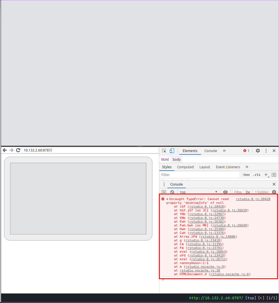Follow the rstudio-0.js:20428 source link
Screen dimensions: 279x303
point(253,199)
